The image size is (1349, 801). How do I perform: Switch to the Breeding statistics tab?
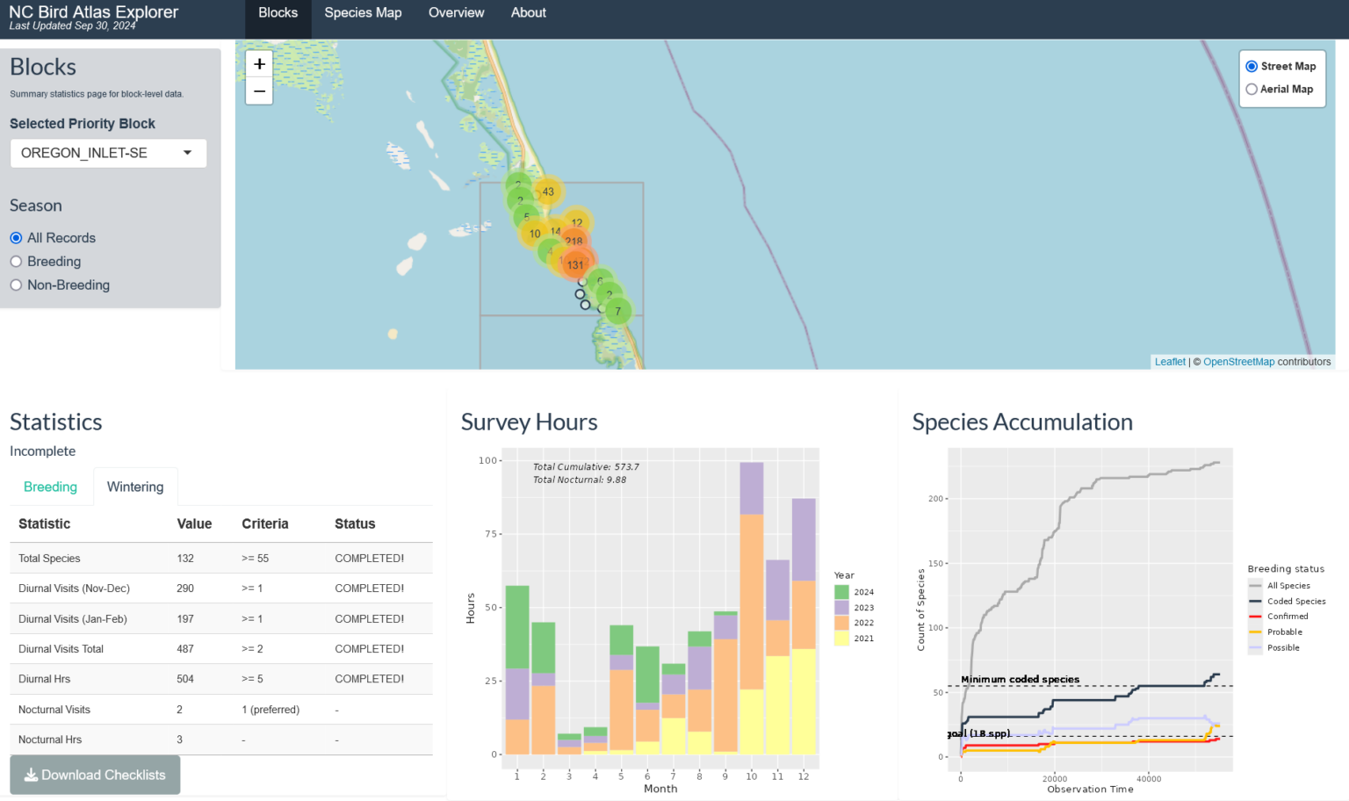tap(50, 487)
